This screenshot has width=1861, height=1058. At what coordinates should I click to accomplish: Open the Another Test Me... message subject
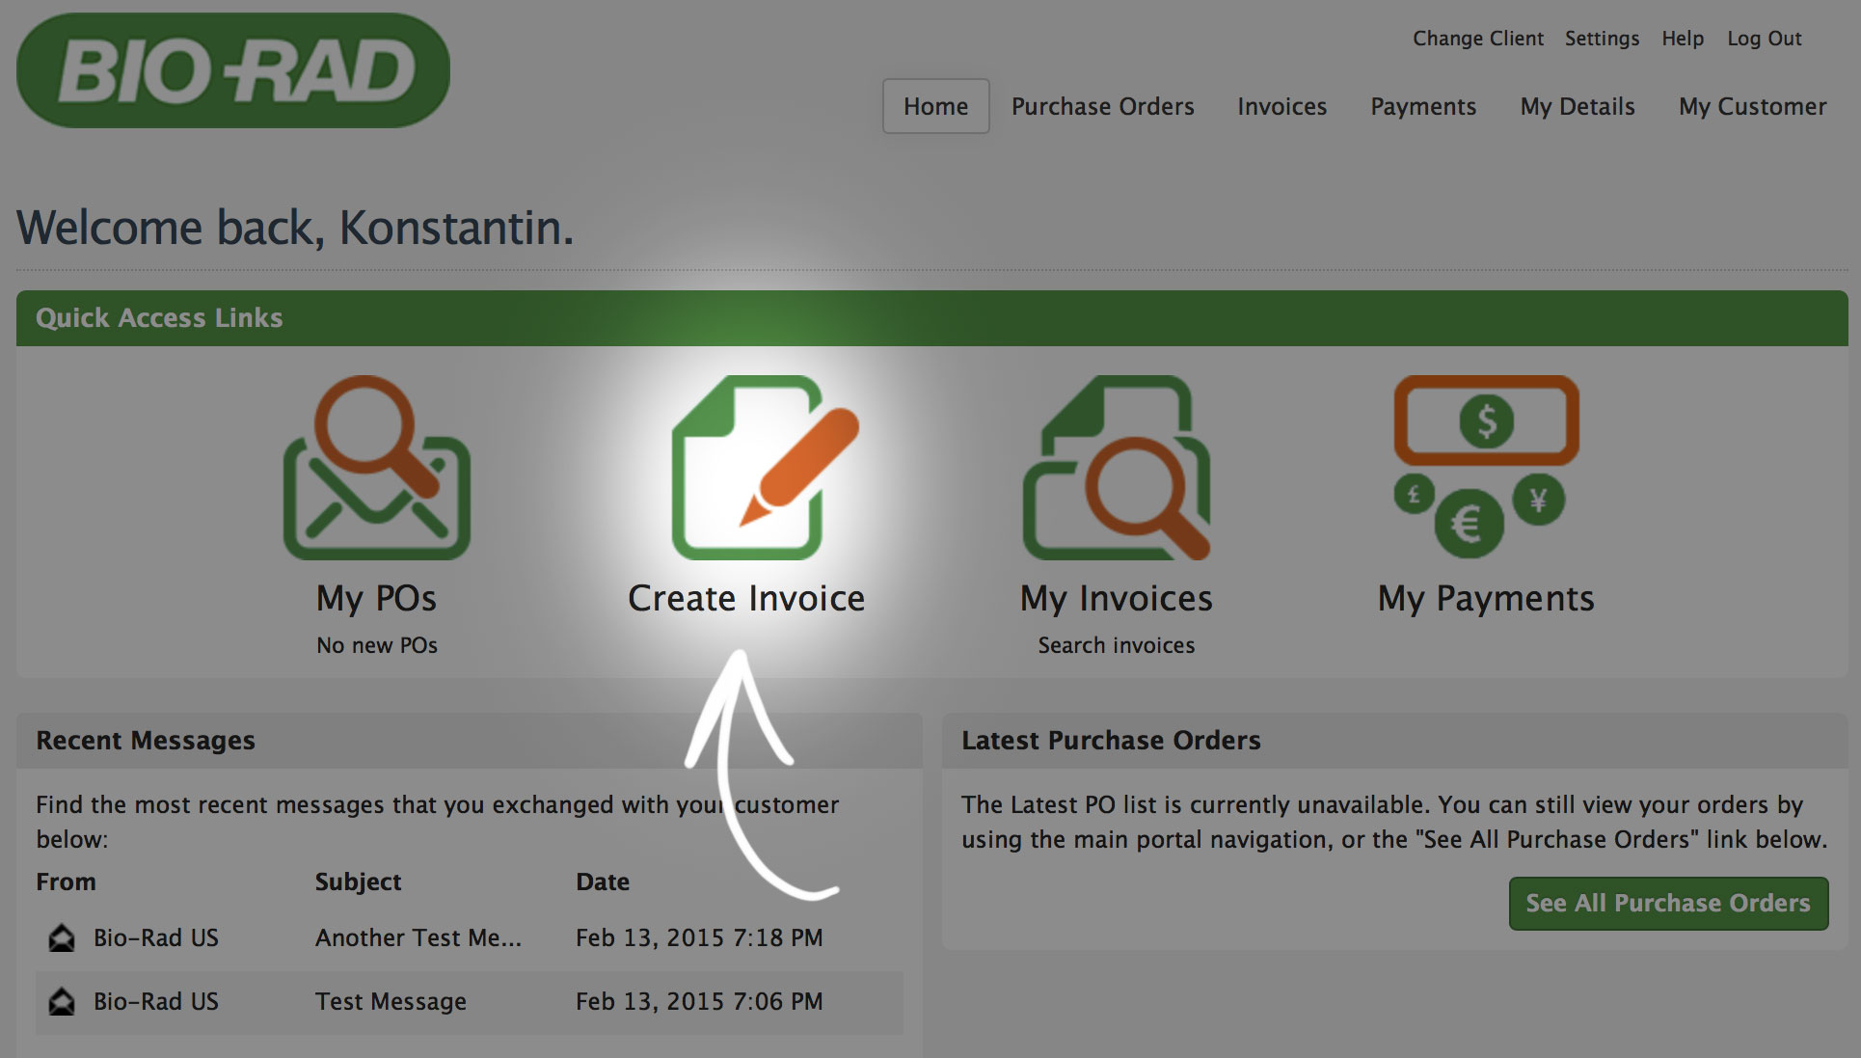tap(418, 937)
